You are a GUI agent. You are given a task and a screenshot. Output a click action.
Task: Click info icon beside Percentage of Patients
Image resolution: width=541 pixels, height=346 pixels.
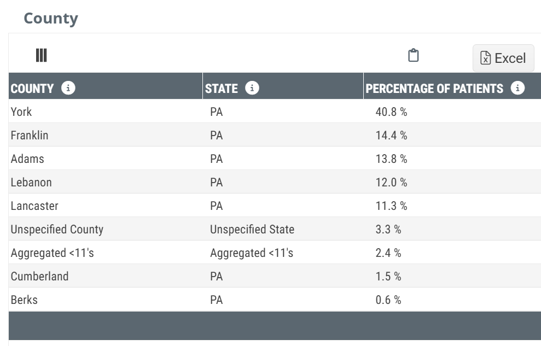click(x=517, y=88)
